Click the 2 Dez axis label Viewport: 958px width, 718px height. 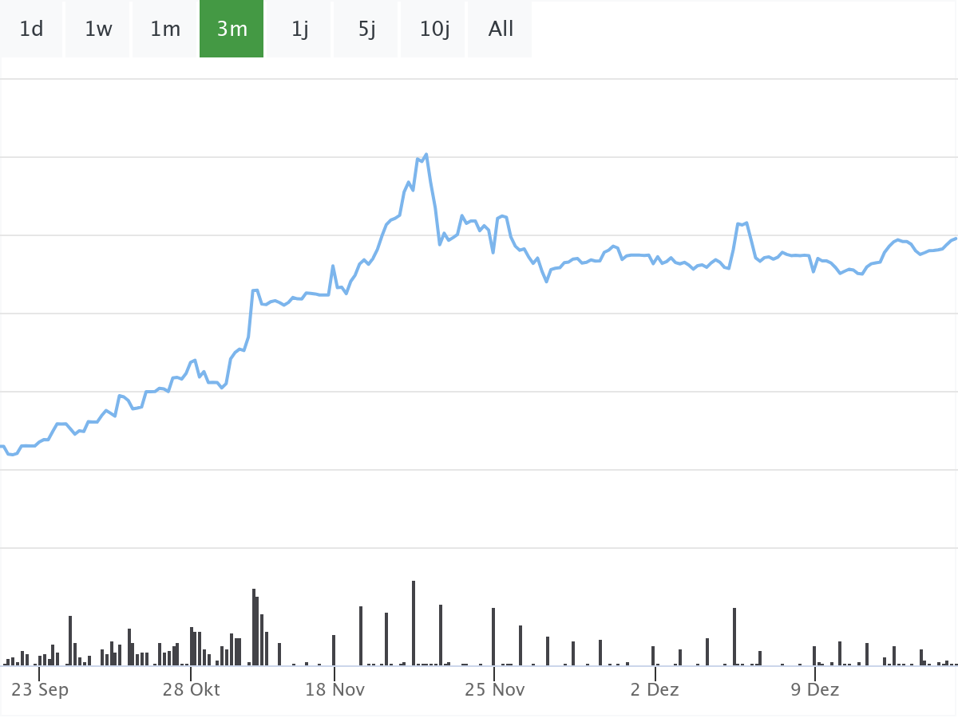coord(655,690)
